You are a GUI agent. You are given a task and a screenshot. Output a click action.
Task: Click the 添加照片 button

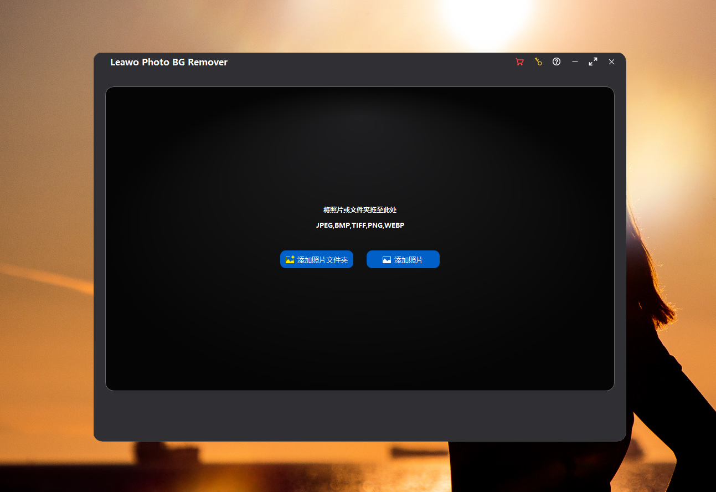point(403,259)
